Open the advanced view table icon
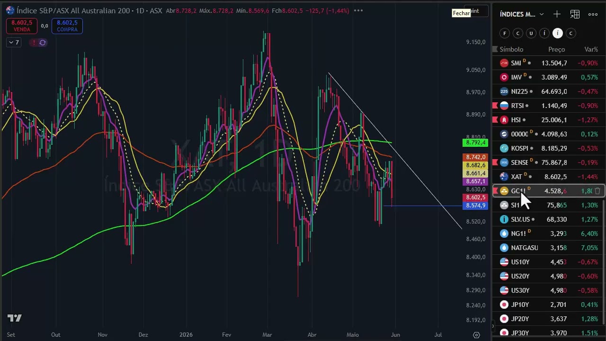The width and height of the screenshot is (606, 341). (575, 14)
